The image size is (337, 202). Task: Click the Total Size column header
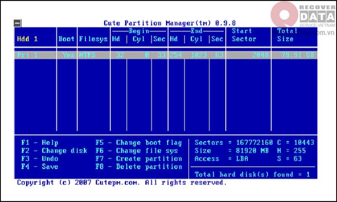tap(287, 35)
